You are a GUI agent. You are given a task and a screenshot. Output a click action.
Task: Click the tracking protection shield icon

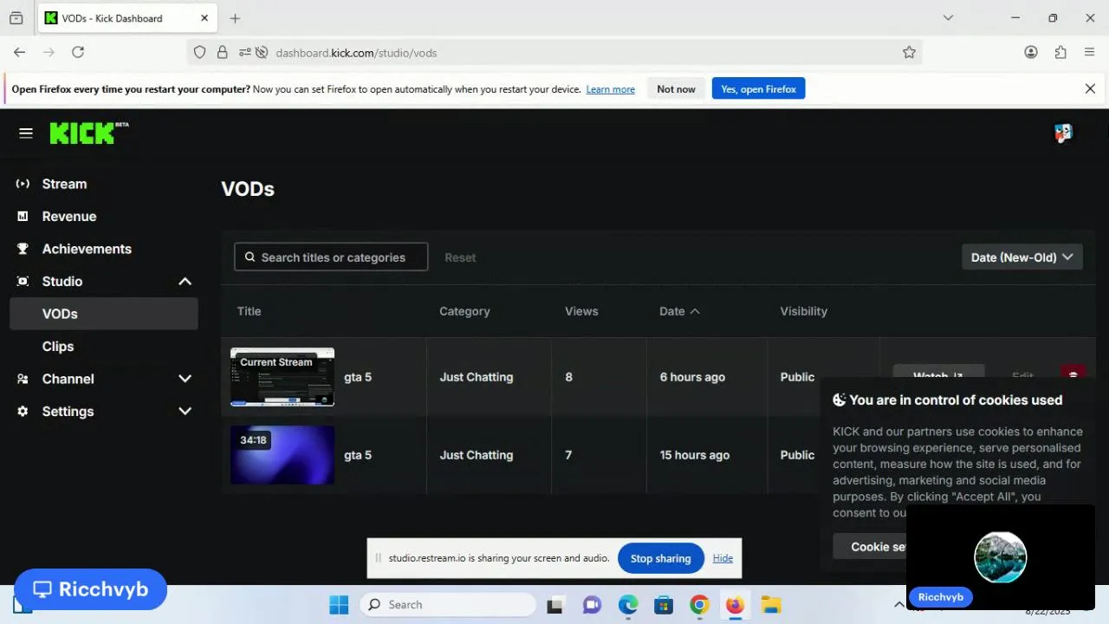point(199,53)
